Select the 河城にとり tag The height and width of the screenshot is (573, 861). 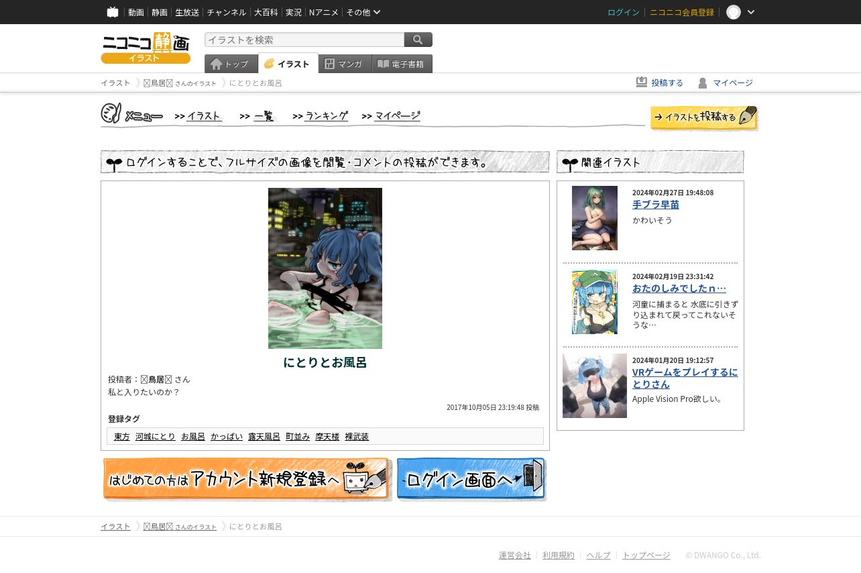pos(156,437)
